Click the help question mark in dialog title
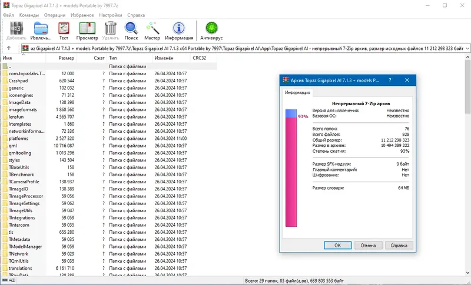The width and height of the screenshot is (471, 285). [x=390, y=81]
